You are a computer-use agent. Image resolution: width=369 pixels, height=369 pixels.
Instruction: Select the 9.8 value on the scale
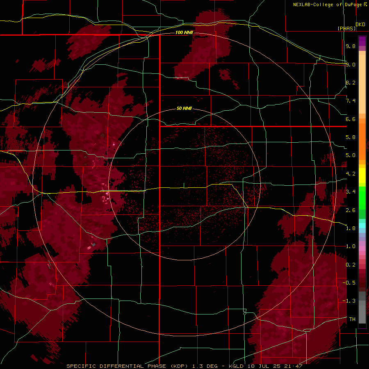point(351,46)
